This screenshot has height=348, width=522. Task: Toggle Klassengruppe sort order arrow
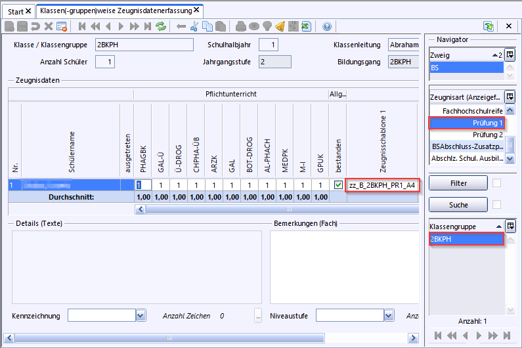tap(499, 227)
